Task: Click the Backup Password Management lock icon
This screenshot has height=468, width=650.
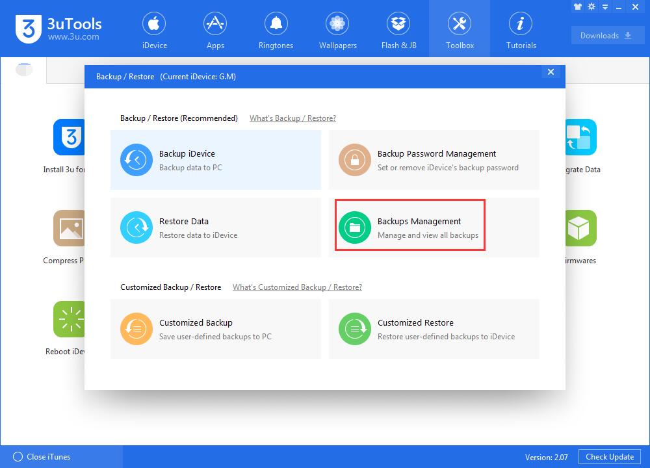Action: [354, 160]
